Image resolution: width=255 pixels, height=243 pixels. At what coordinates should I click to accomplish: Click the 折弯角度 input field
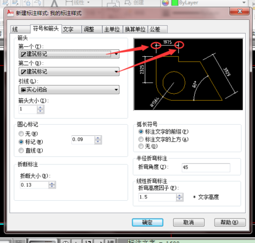[x=206, y=167]
